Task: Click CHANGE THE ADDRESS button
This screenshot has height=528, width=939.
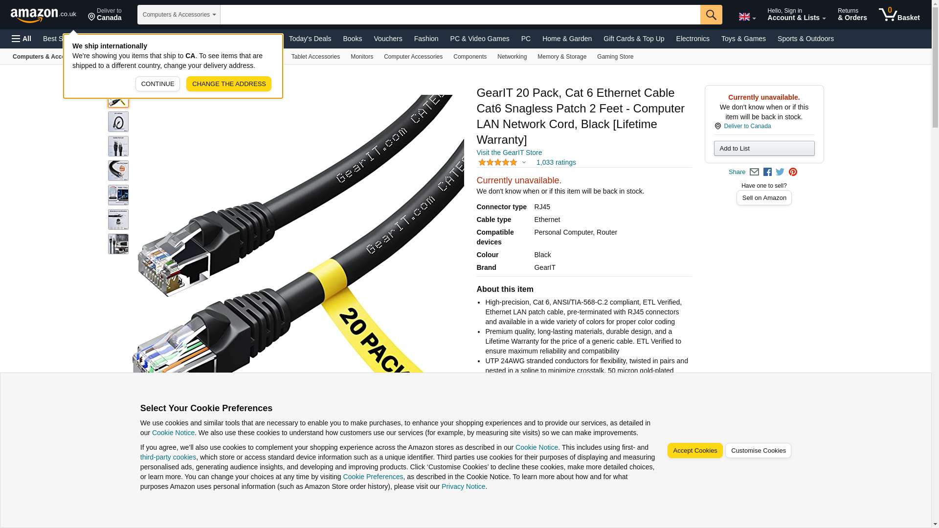Action: [x=228, y=84]
